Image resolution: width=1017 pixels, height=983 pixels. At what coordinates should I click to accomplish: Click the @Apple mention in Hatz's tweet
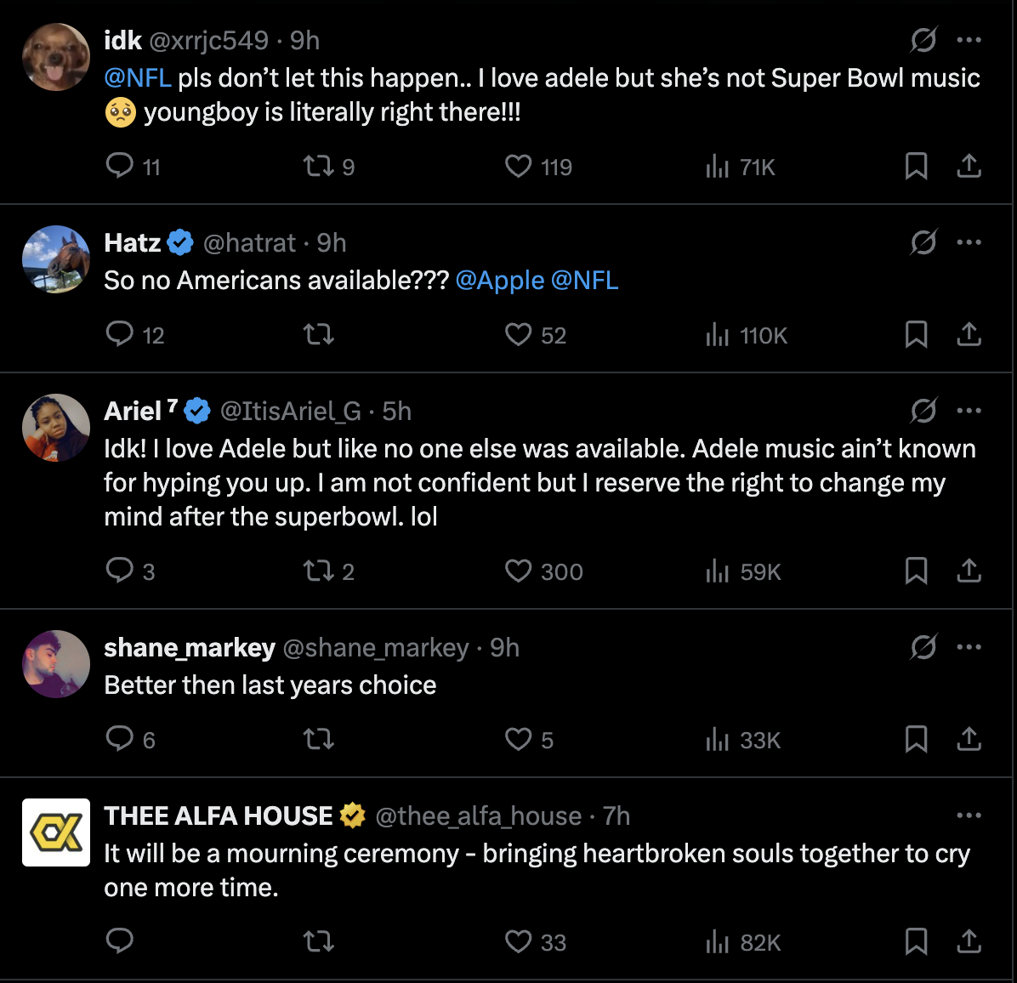500,281
